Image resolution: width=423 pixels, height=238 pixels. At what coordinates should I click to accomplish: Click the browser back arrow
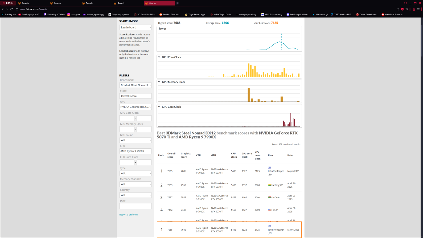[3, 9]
